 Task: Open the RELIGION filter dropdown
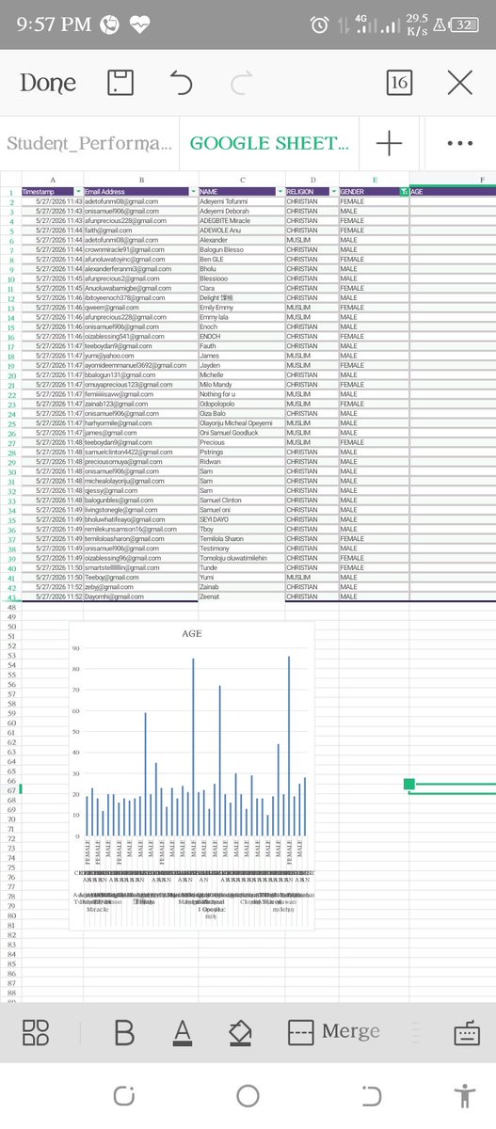click(334, 192)
